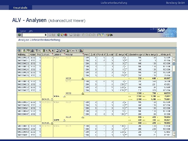This screenshot has height=141, width=188.
Task: Click the Previous Page icon
Action: coord(87,35)
